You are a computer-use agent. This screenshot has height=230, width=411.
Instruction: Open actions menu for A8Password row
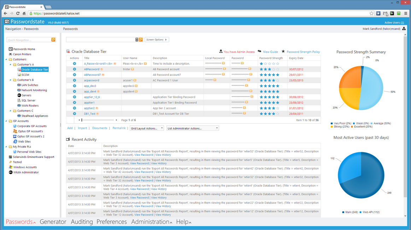75,69
